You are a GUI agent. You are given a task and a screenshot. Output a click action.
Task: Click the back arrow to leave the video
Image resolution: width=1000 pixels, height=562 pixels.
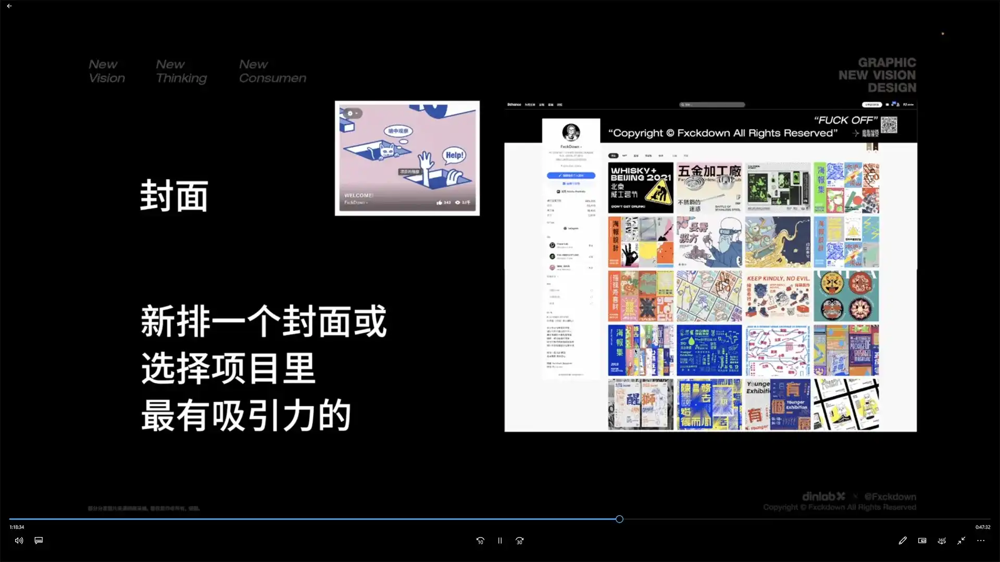coord(9,6)
